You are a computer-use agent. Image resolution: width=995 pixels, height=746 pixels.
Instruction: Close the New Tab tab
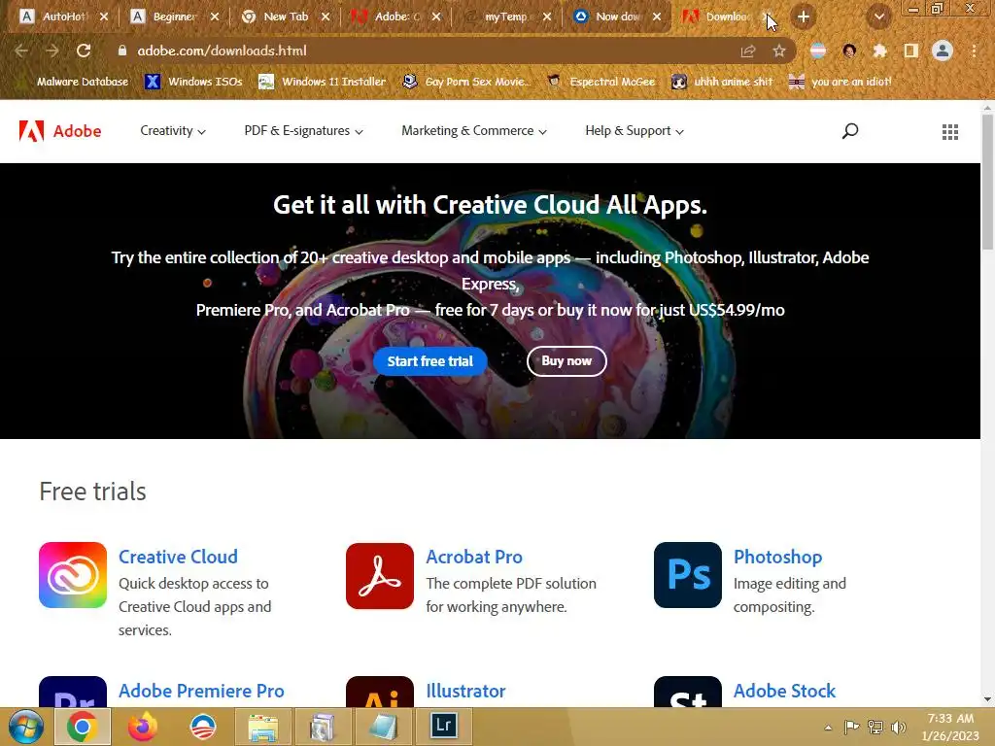(326, 17)
